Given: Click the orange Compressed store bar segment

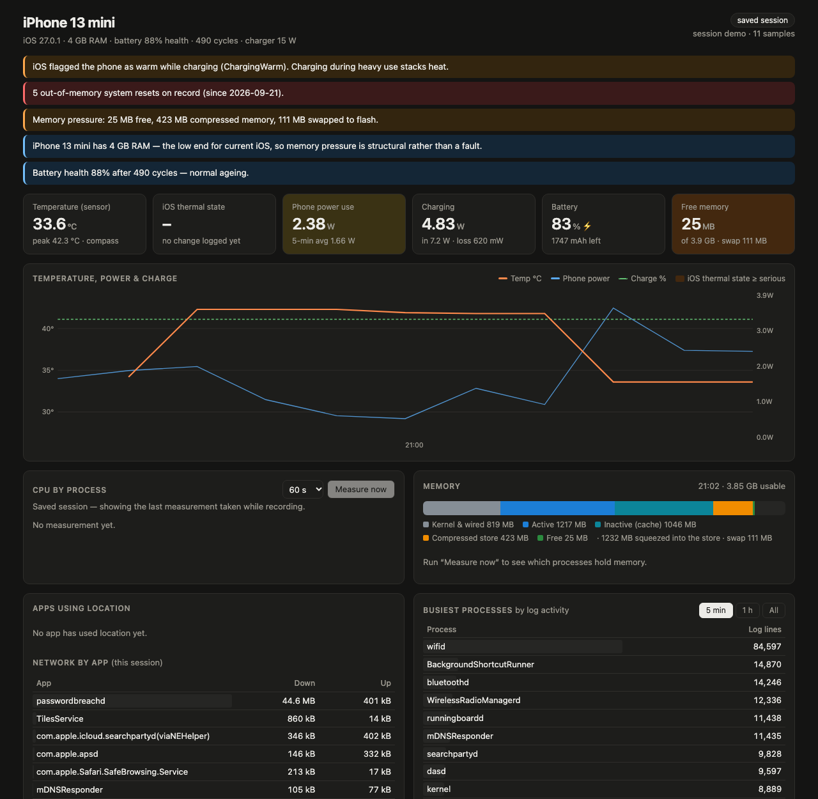Looking at the screenshot, I should click(733, 508).
